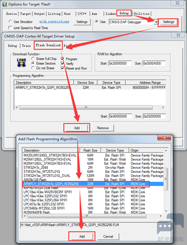
Task: Select M29W128GL_STM32H7B3I-EVAL row
Action: pos(93,164)
